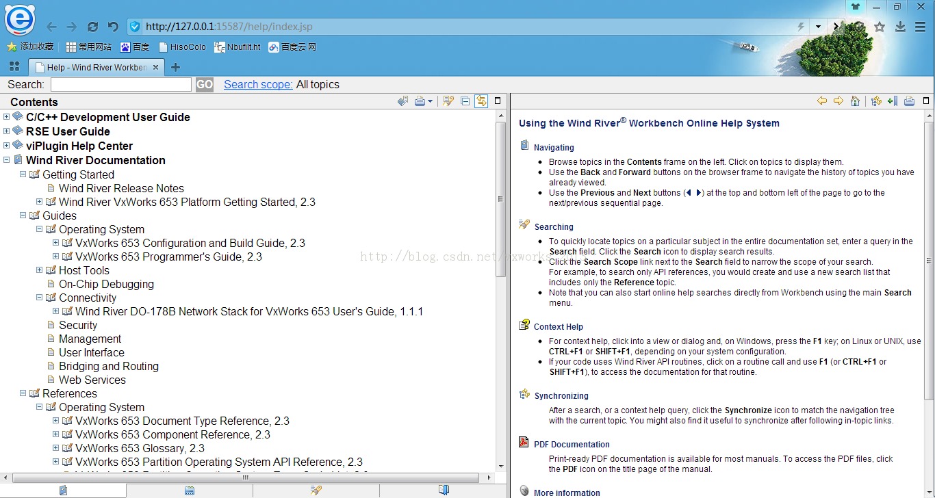Open VxWorks 653 Configuration and Build Guide

tap(190, 243)
